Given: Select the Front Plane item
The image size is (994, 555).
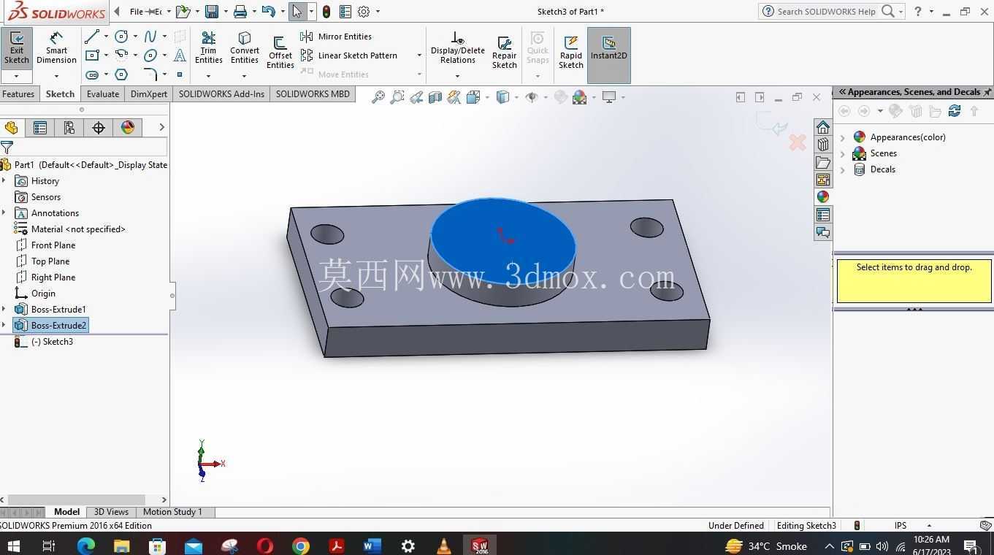Looking at the screenshot, I should pyautogui.click(x=45, y=245).
